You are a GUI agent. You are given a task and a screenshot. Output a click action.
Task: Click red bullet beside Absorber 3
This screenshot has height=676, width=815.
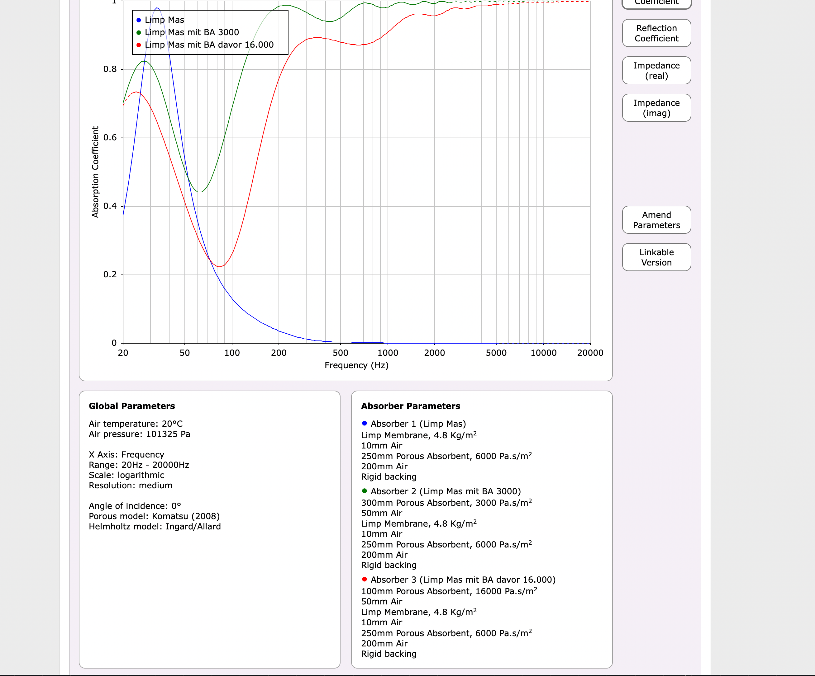pos(364,579)
